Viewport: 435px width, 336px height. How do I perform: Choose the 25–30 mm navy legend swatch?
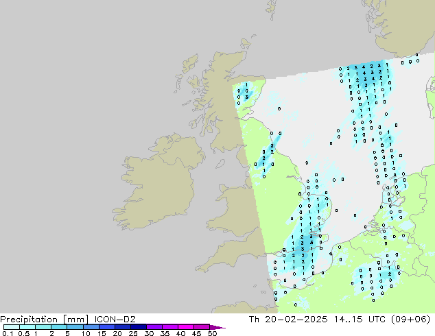click(x=138, y=327)
